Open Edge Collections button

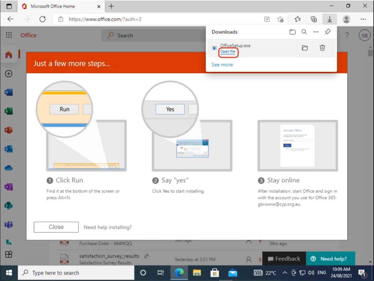[314, 19]
